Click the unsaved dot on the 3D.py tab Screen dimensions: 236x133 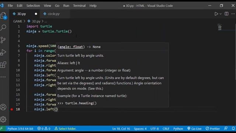pos(36,14)
